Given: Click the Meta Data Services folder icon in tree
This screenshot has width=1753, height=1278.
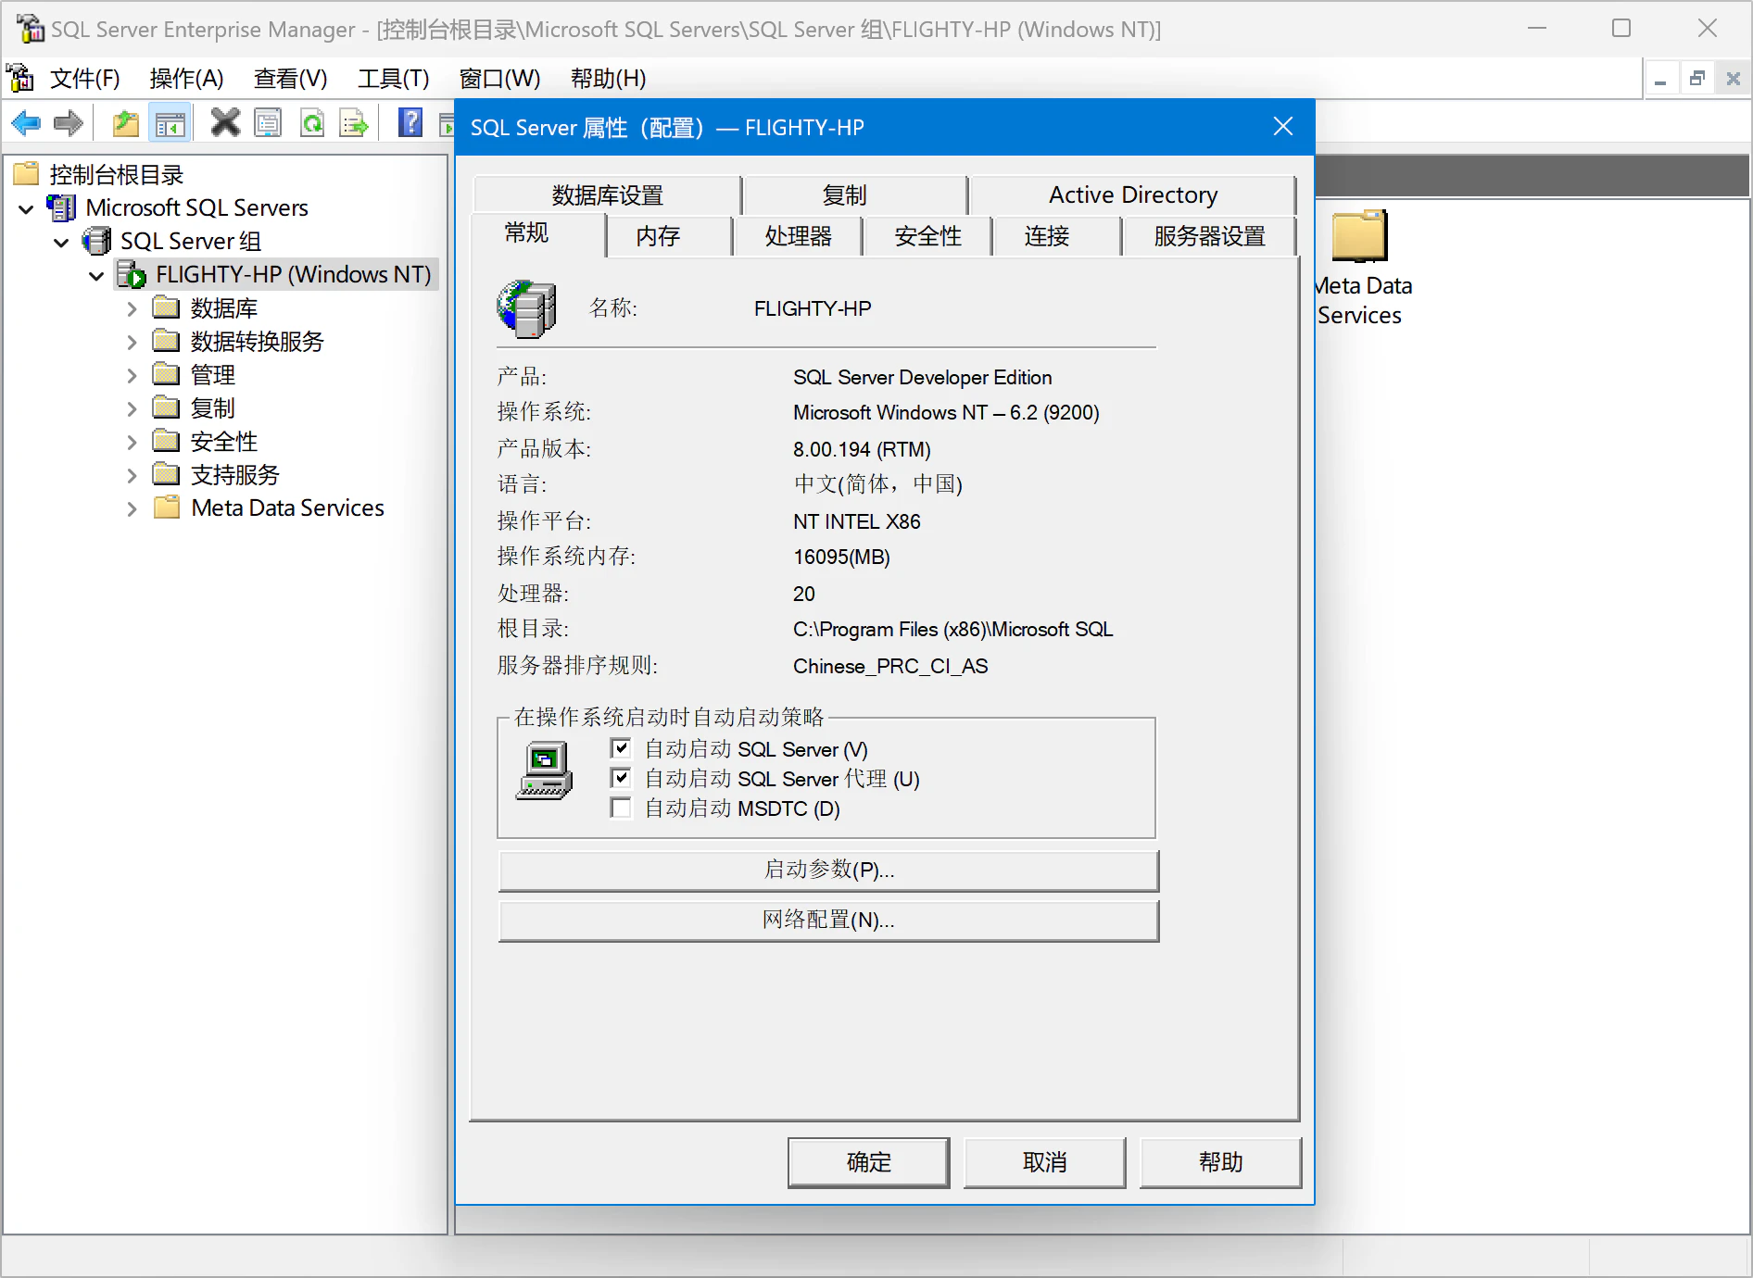Looking at the screenshot, I should click(x=166, y=507).
